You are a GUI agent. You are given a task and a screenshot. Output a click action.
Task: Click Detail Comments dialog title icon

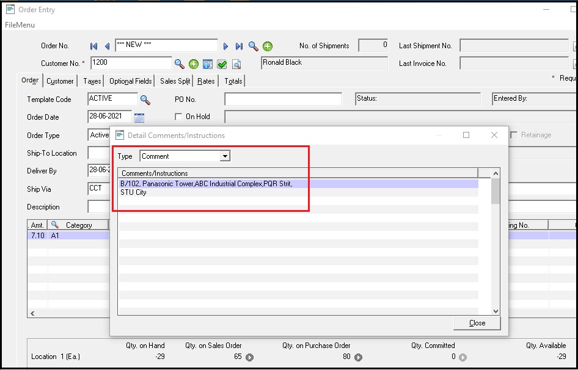point(119,135)
